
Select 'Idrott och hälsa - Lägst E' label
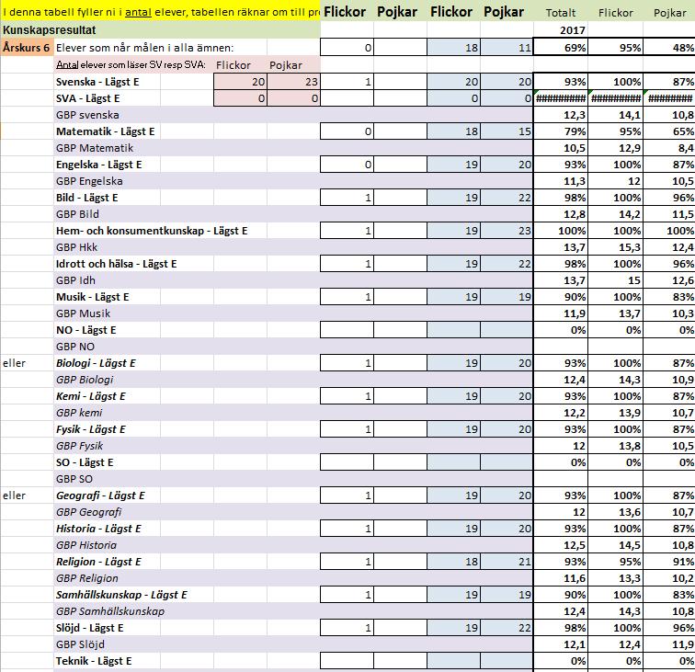(116, 264)
